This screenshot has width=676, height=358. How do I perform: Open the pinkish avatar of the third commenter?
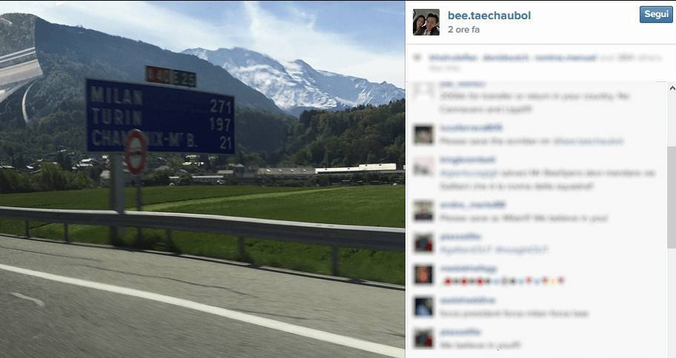click(x=423, y=166)
